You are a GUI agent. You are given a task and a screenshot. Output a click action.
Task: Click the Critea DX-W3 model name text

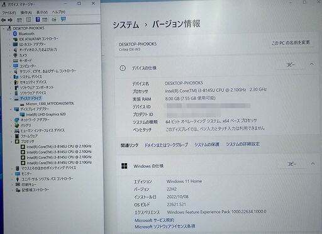click(130, 50)
